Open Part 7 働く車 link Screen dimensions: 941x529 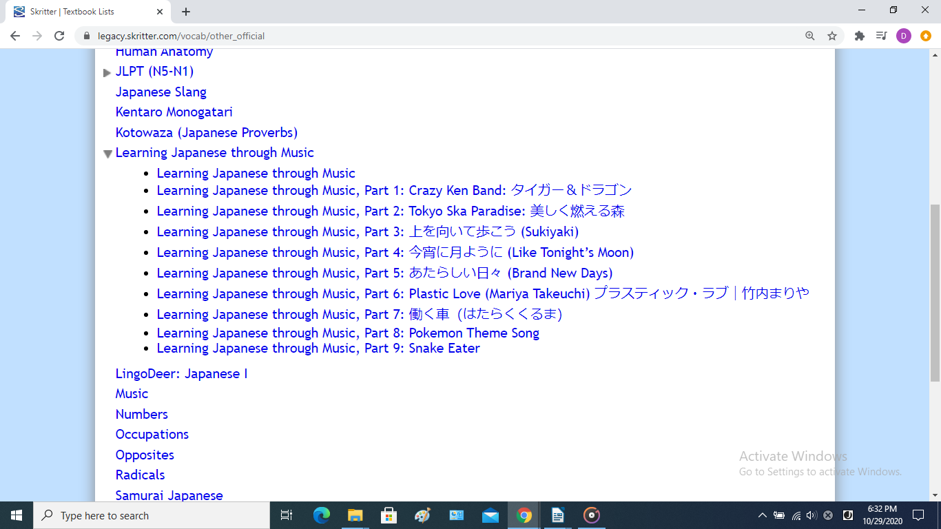(360, 314)
